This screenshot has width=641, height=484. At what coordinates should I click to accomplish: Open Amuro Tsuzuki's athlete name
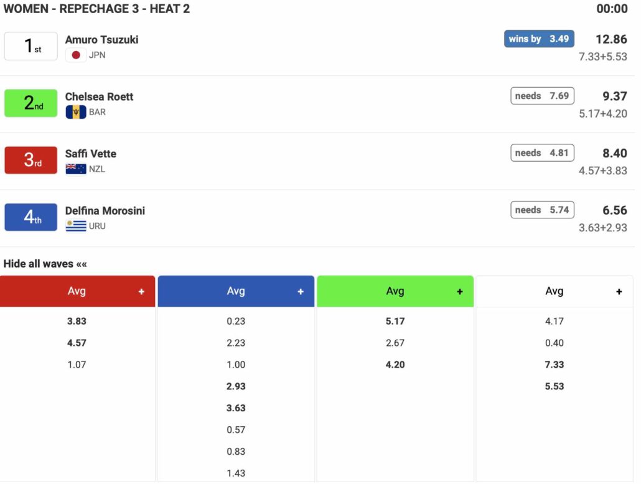pyautogui.click(x=102, y=40)
